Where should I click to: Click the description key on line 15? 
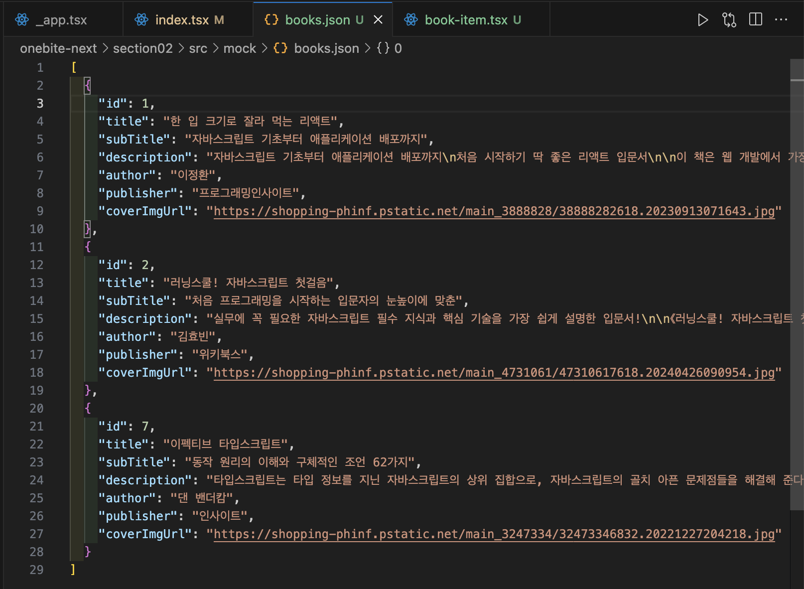pyautogui.click(x=145, y=319)
